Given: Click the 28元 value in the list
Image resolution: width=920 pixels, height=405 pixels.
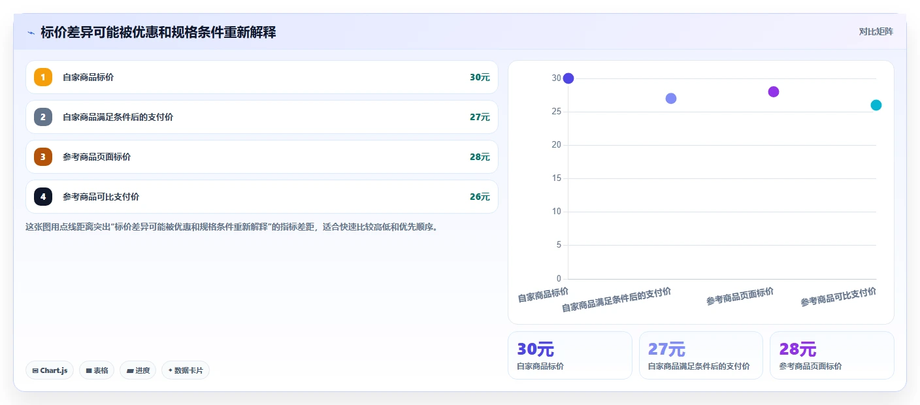Looking at the screenshot, I should [x=480, y=157].
